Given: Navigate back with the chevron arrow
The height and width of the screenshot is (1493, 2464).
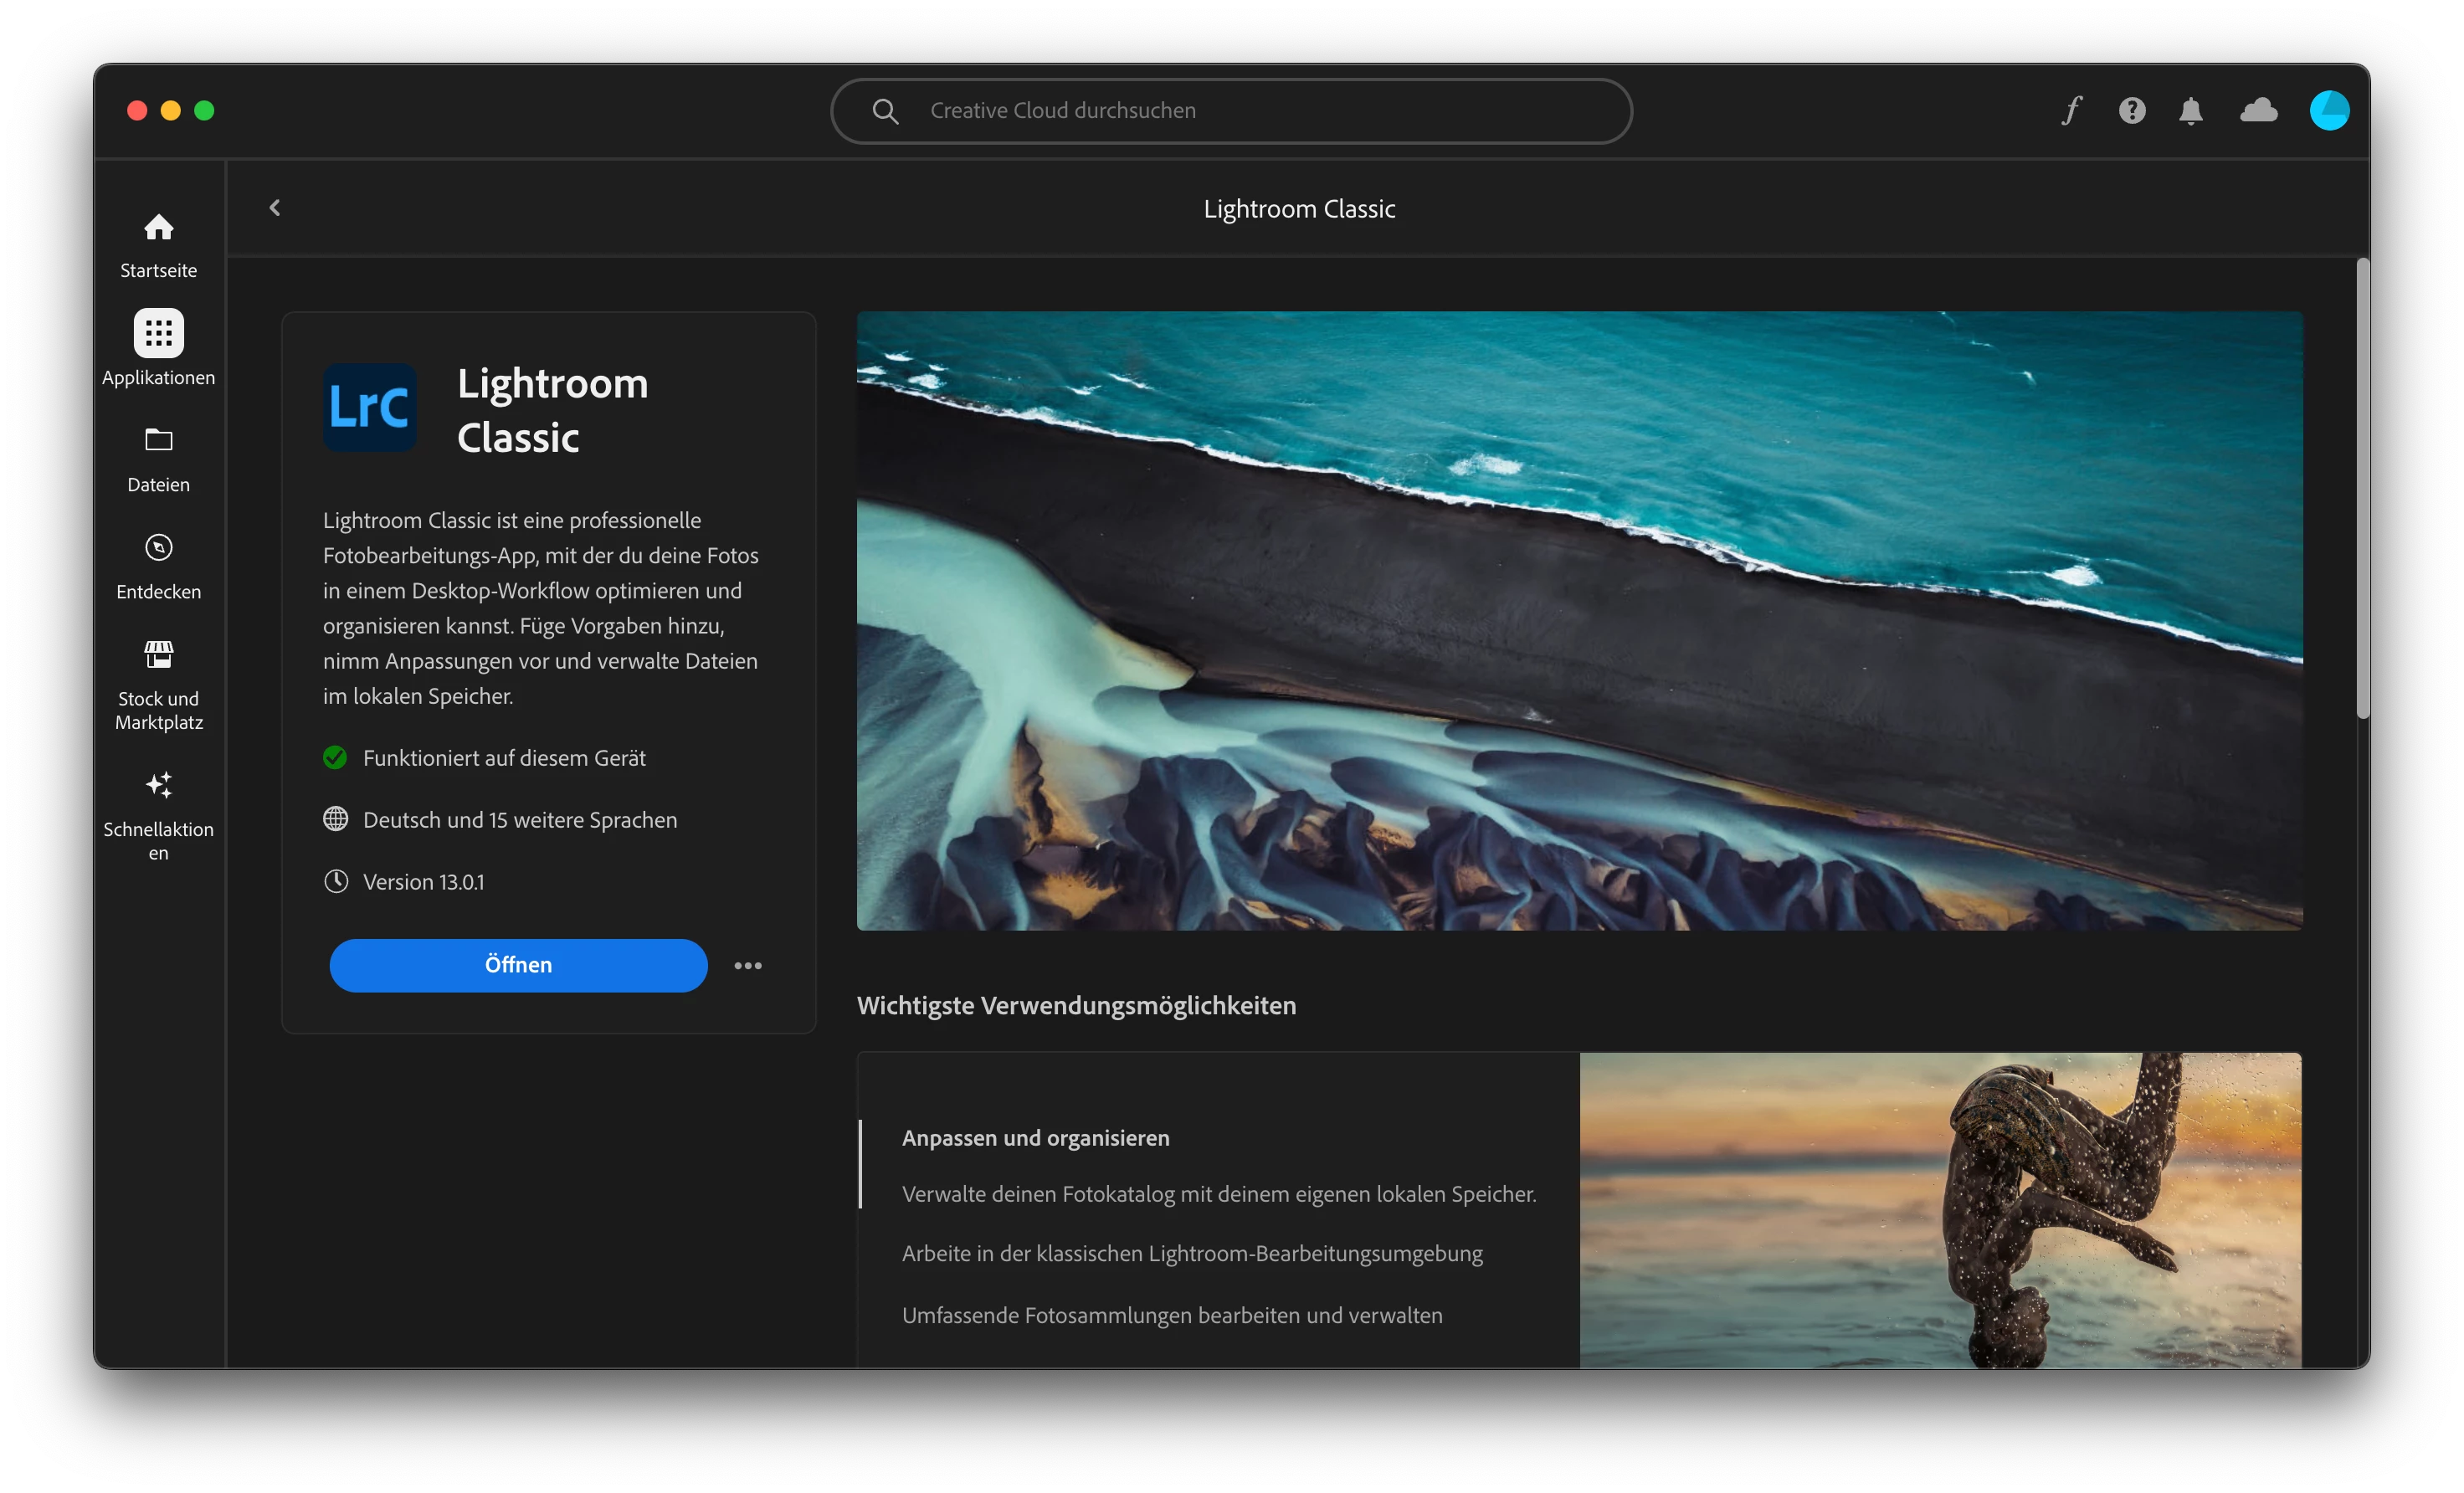Looking at the screenshot, I should [x=275, y=208].
